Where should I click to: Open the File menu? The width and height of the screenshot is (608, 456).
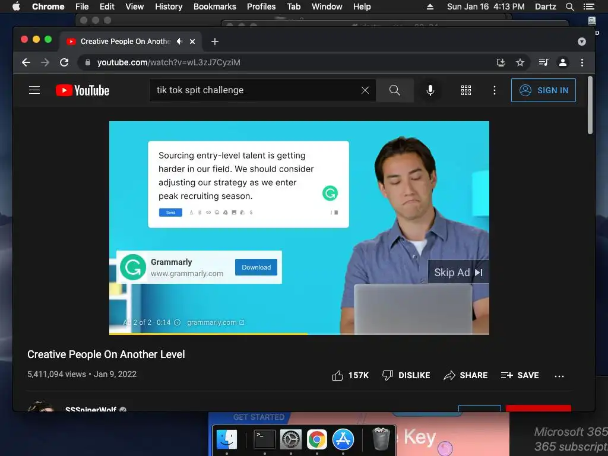point(82,7)
